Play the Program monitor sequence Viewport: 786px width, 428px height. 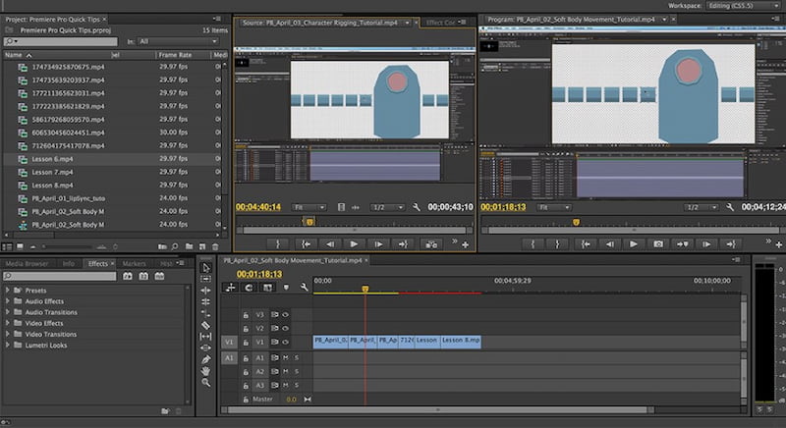pos(633,243)
